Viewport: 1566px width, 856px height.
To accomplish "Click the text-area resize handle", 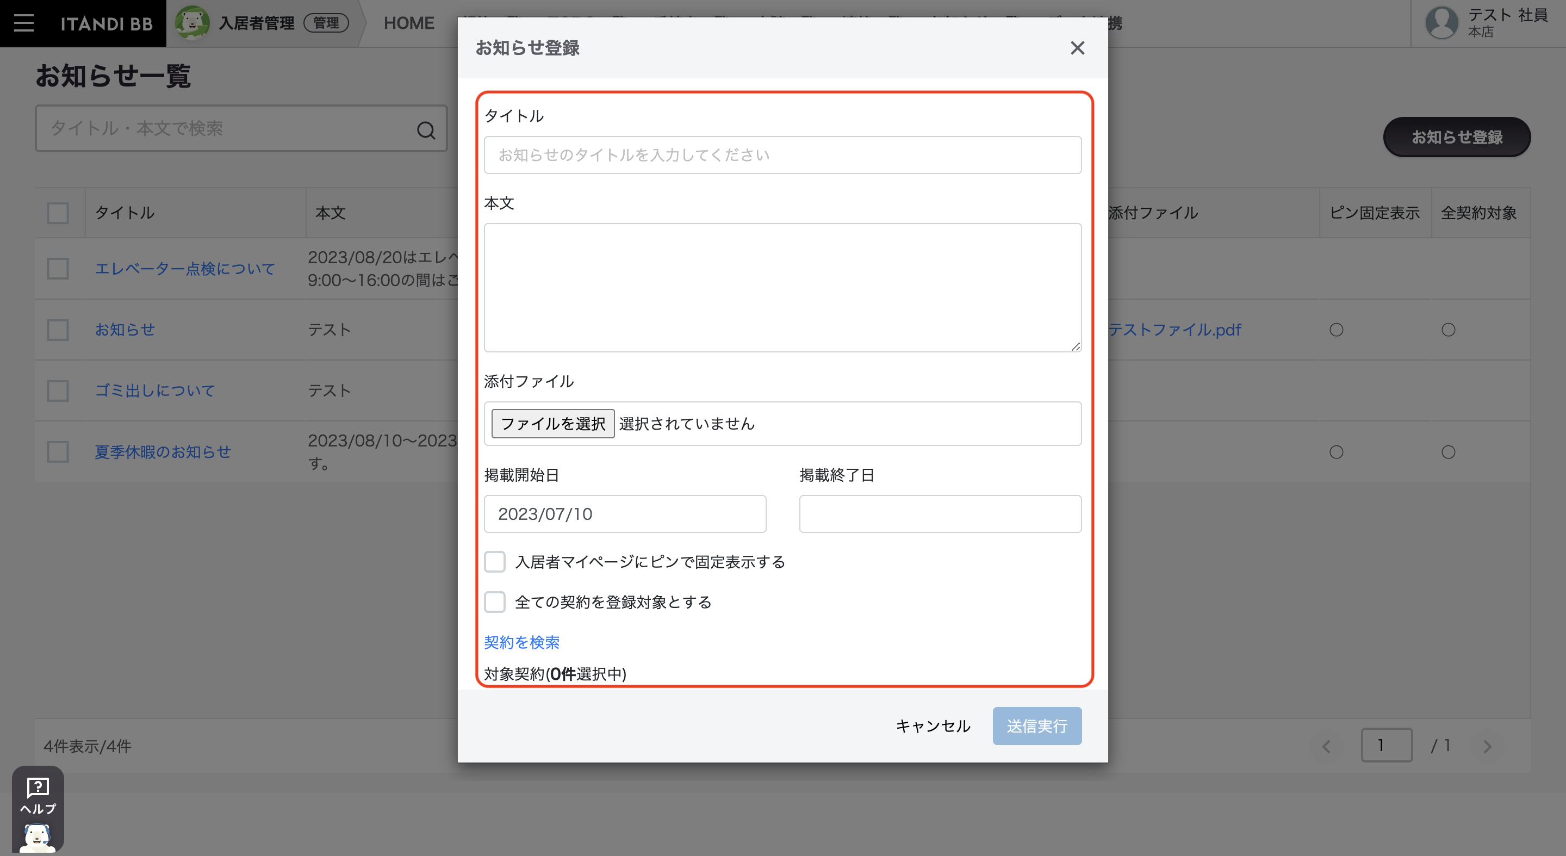I will pos(1076,346).
